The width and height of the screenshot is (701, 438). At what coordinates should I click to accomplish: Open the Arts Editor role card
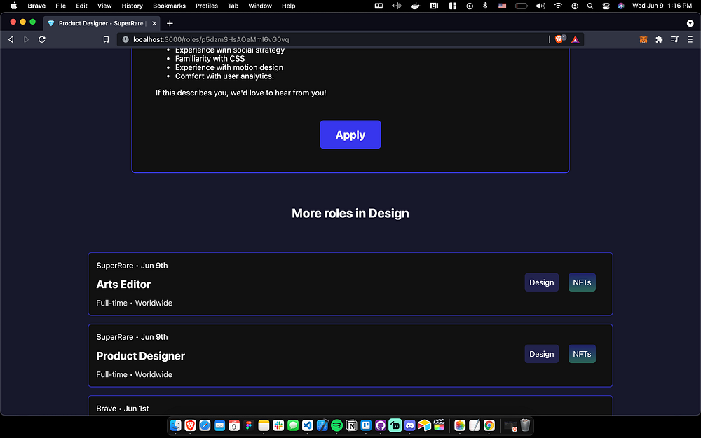pyautogui.click(x=350, y=285)
